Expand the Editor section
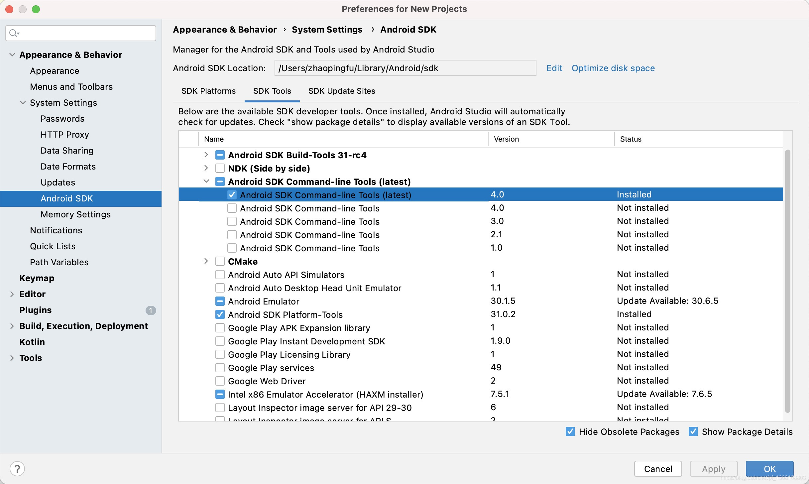This screenshot has width=809, height=484. click(x=12, y=294)
